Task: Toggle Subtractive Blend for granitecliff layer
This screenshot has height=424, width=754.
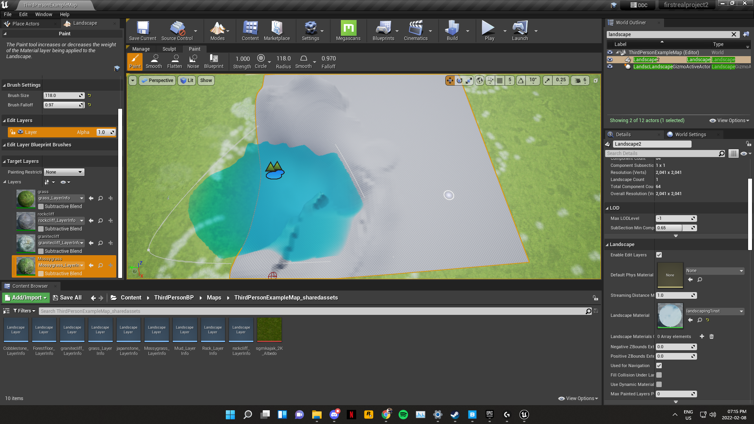Action: [41, 251]
